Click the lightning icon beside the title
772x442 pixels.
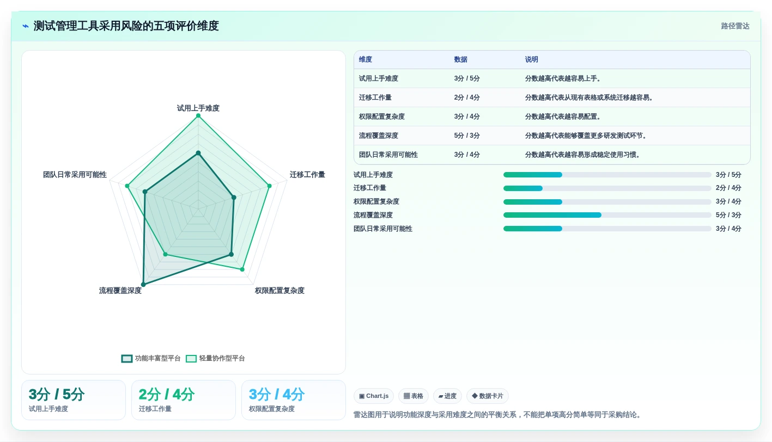click(25, 26)
